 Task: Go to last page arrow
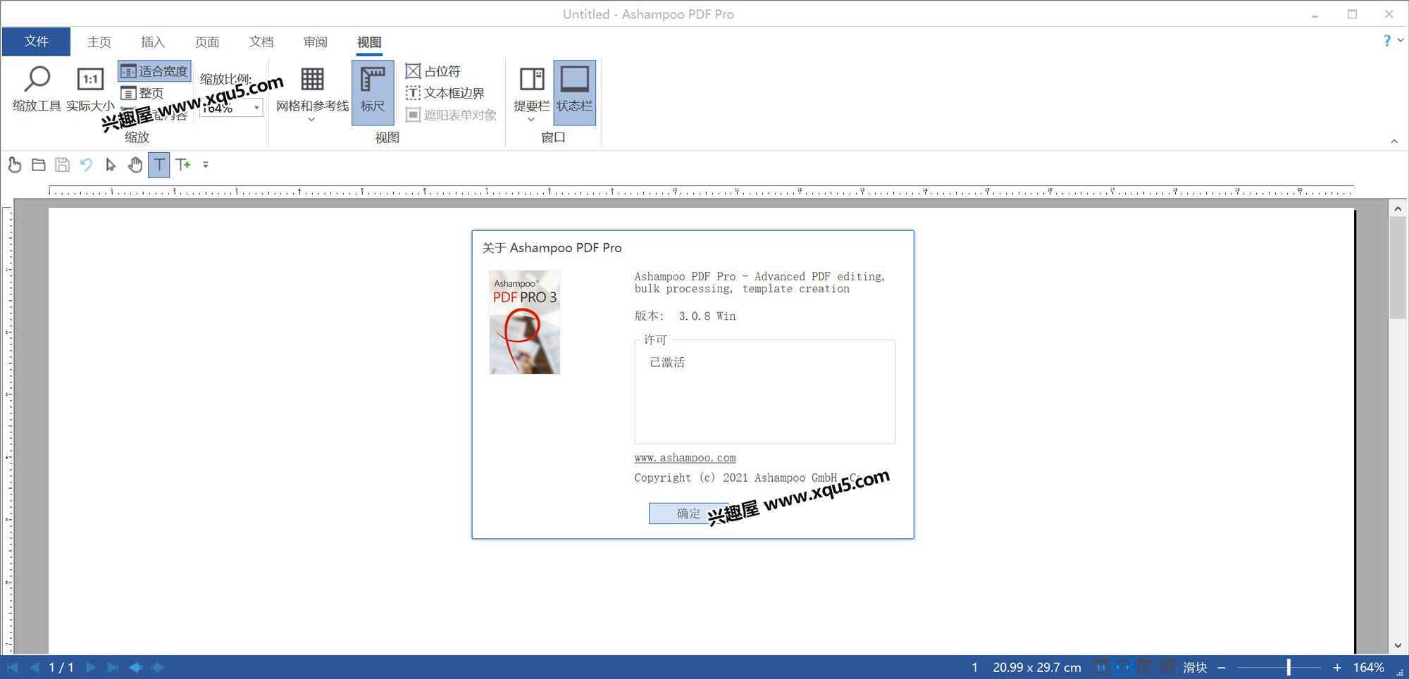pyautogui.click(x=112, y=667)
